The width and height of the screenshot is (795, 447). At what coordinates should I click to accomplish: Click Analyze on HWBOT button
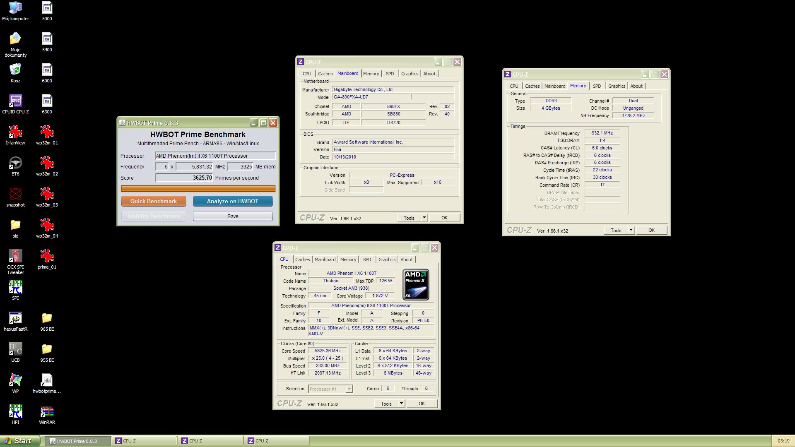pos(233,201)
